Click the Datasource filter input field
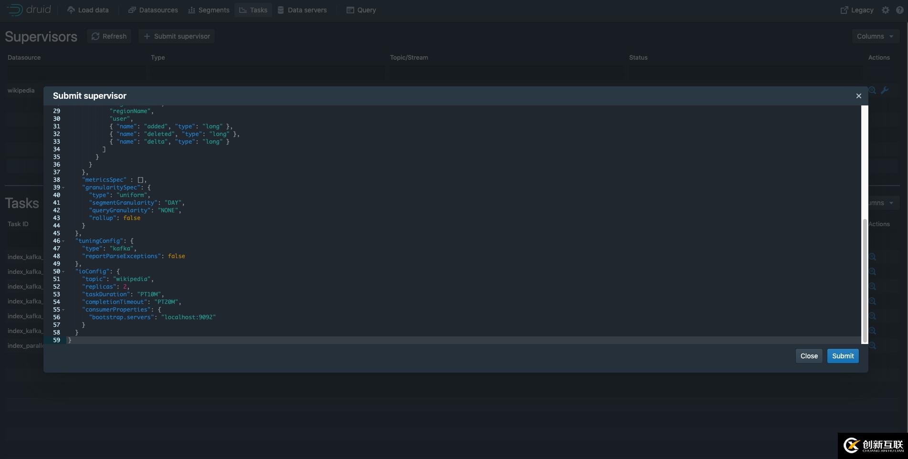908x459 pixels. 76,73
